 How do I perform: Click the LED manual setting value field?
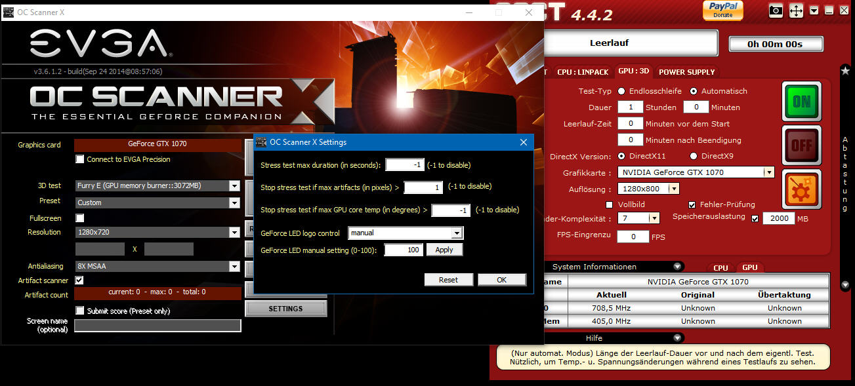click(x=404, y=250)
